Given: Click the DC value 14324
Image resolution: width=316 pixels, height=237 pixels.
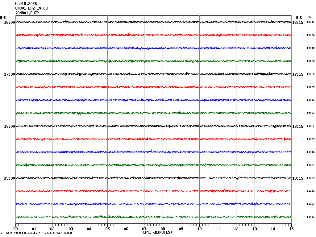Looking at the screenshot, I should click(310, 218).
